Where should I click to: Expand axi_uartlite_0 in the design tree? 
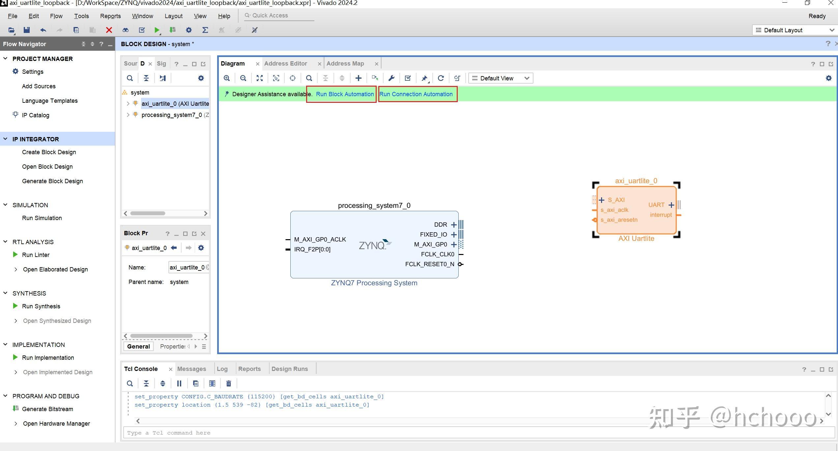(x=128, y=103)
